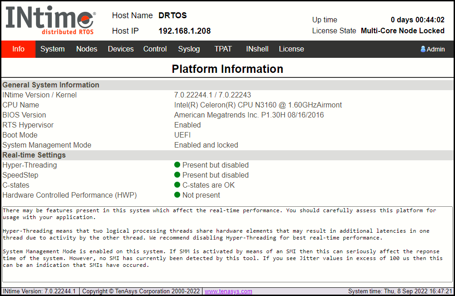Visit the www.tenasys.com link
Screen dimensions: 455x296
(228, 291)
